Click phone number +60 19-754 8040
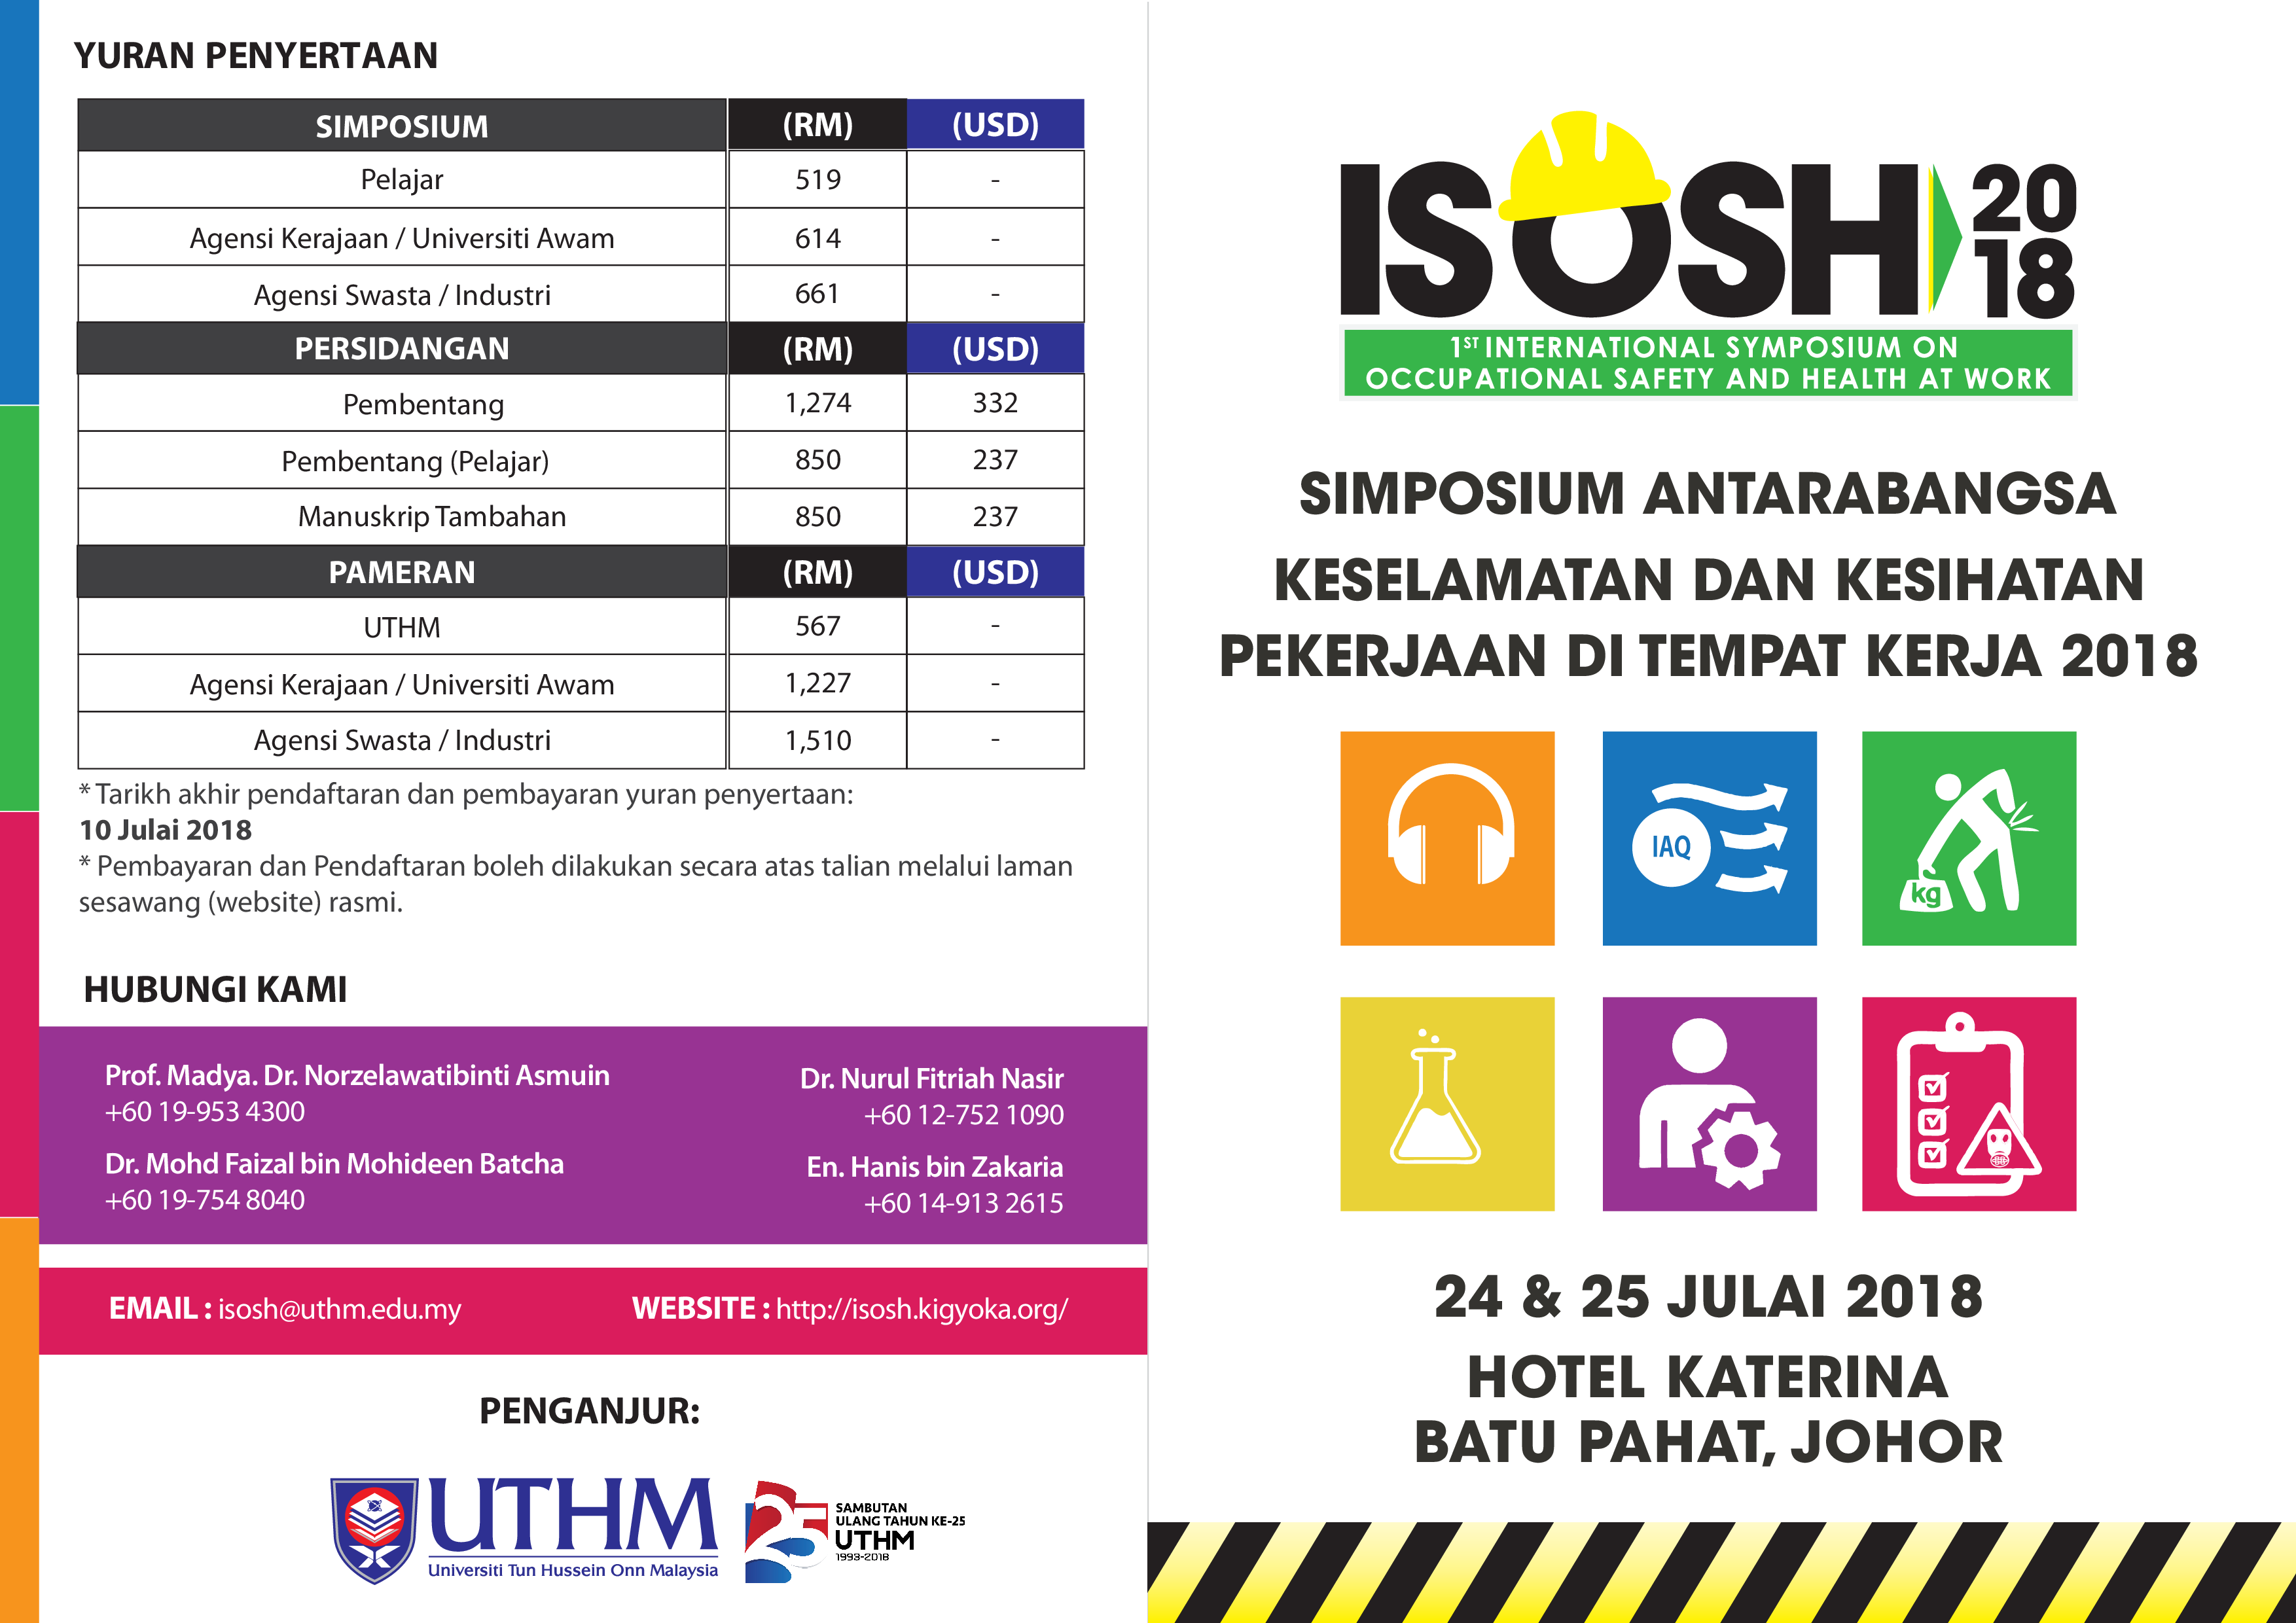The image size is (2296, 1623). pos(205,1200)
